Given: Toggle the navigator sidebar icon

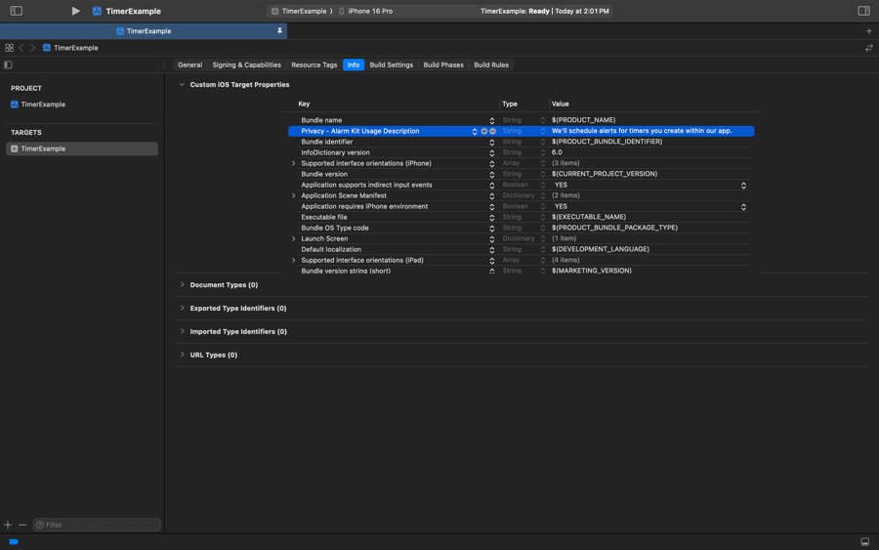Looking at the screenshot, I should tap(17, 11).
